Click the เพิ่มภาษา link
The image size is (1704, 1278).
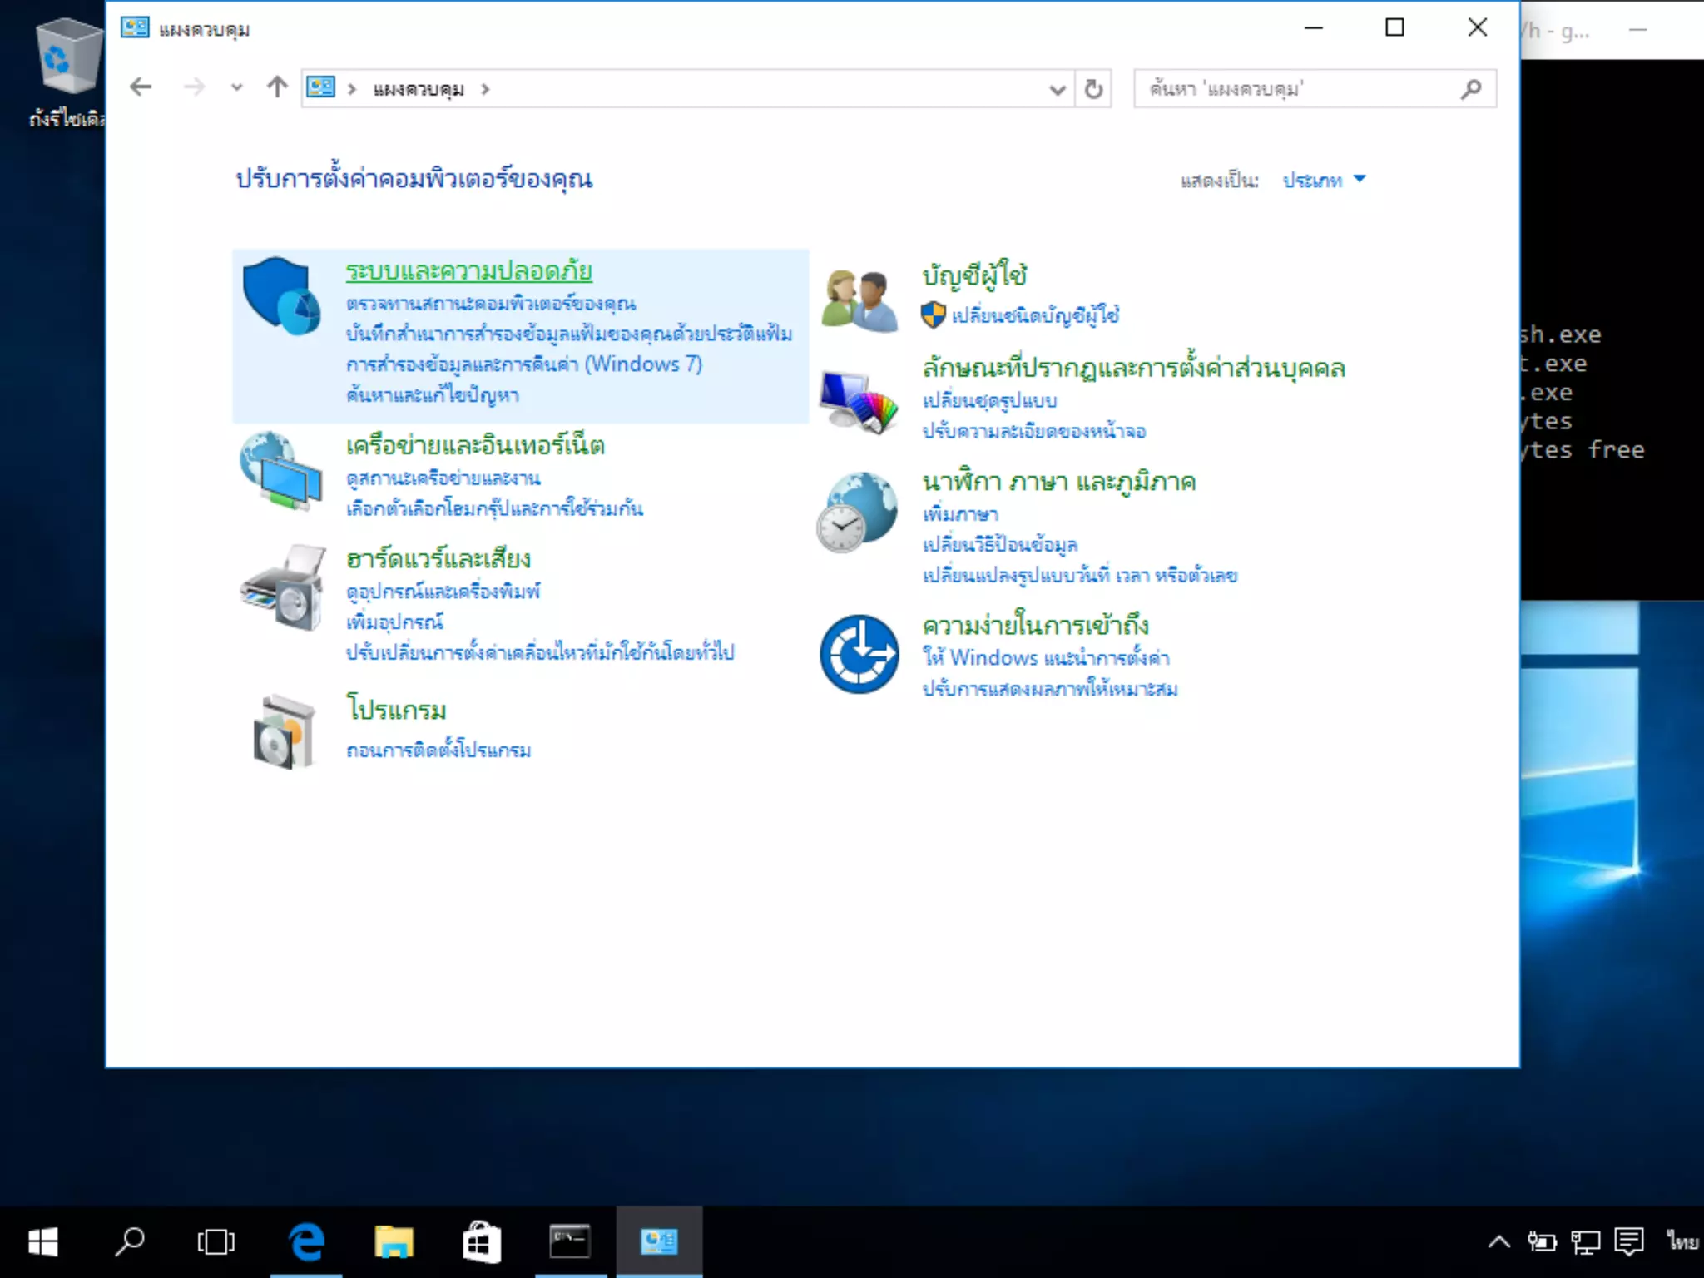pos(960,514)
